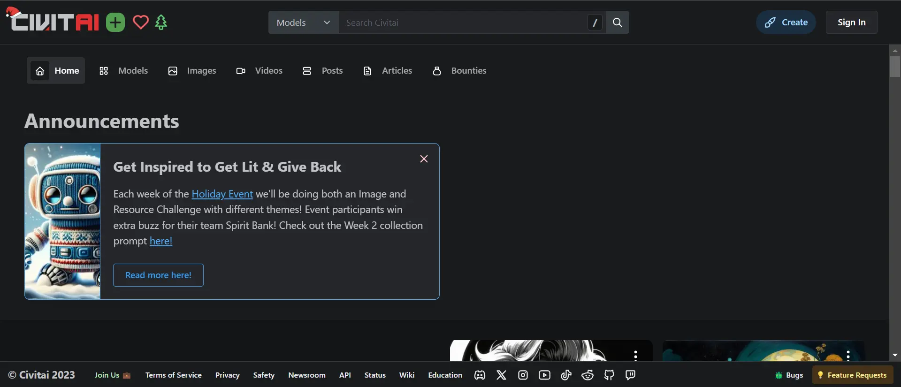Open the Articles tab
This screenshot has height=387, width=901.
tap(388, 70)
